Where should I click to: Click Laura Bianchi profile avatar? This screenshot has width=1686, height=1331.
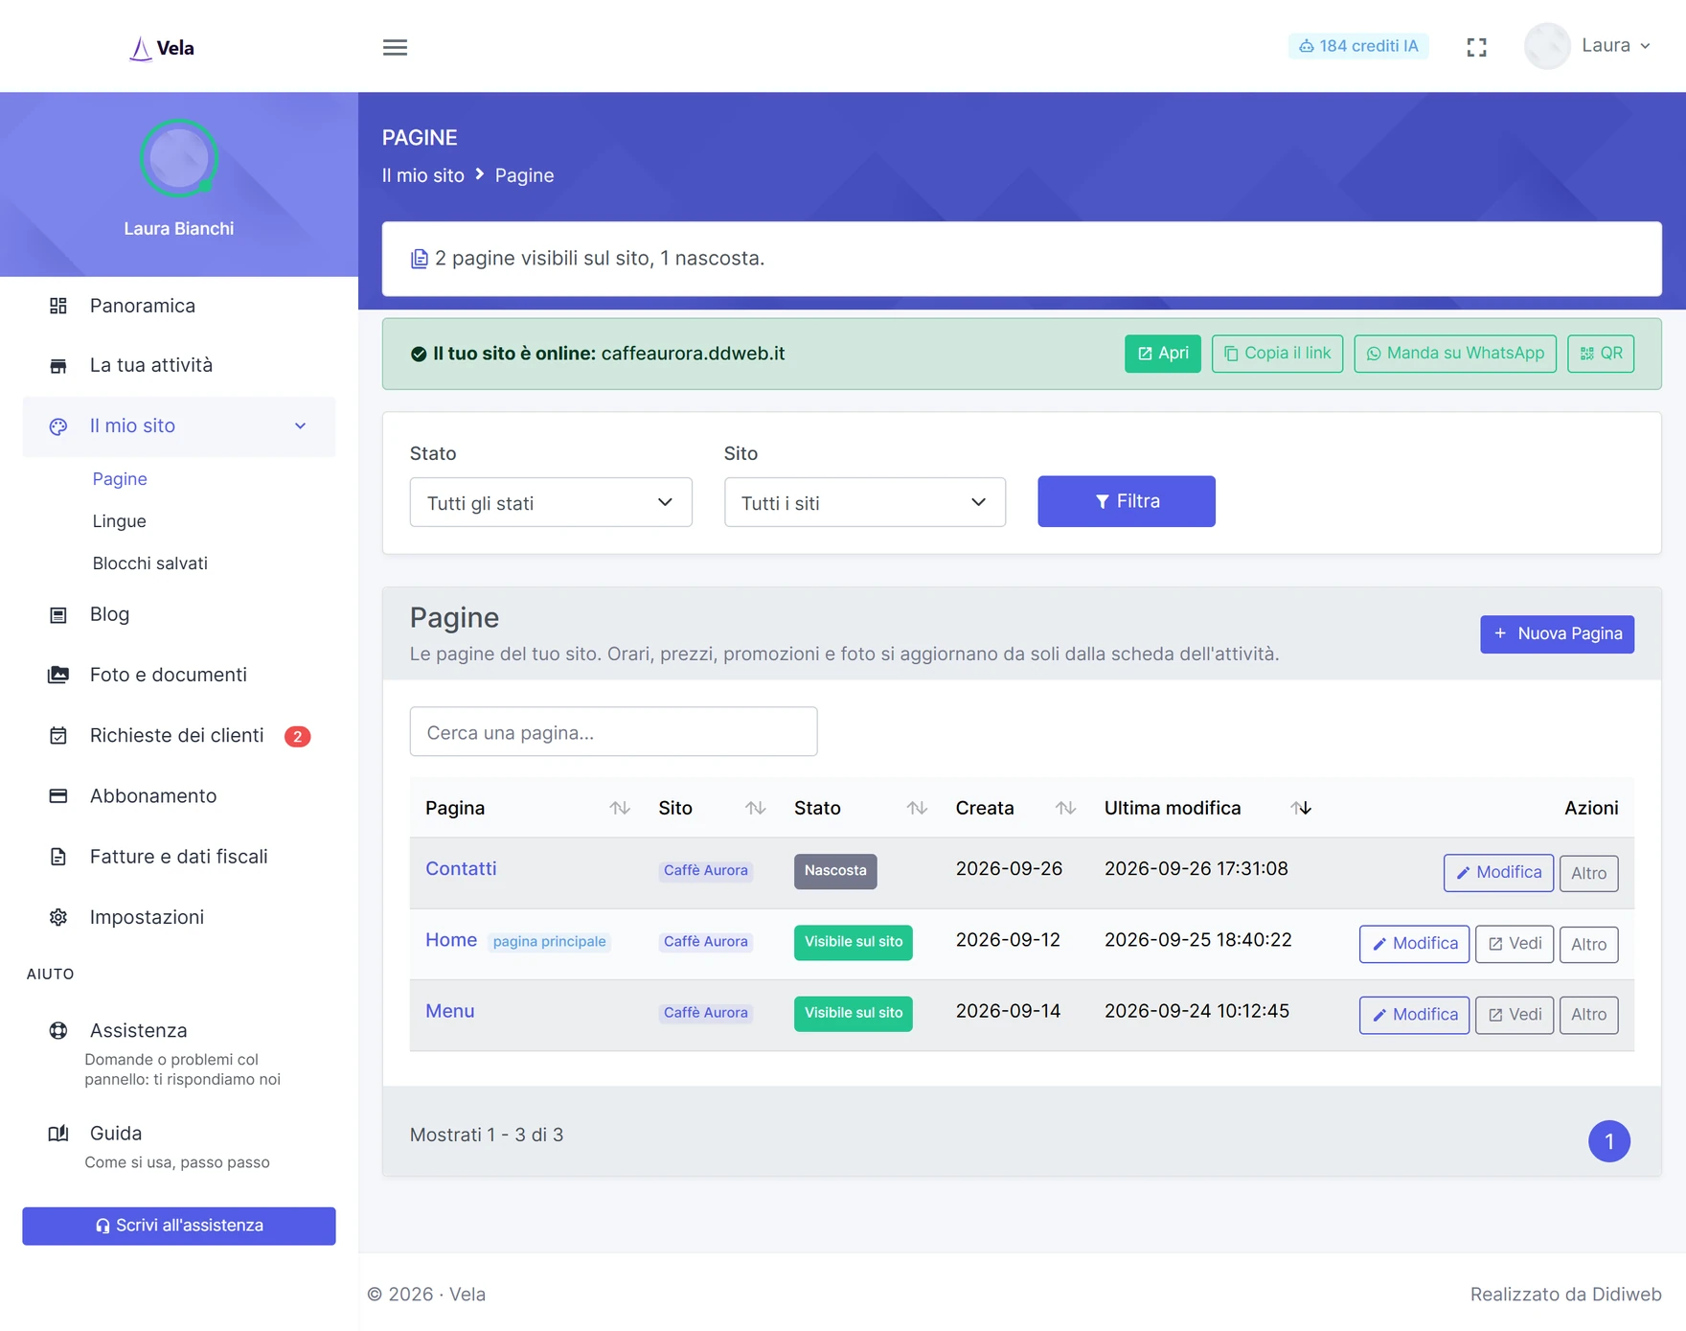[179, 158]
